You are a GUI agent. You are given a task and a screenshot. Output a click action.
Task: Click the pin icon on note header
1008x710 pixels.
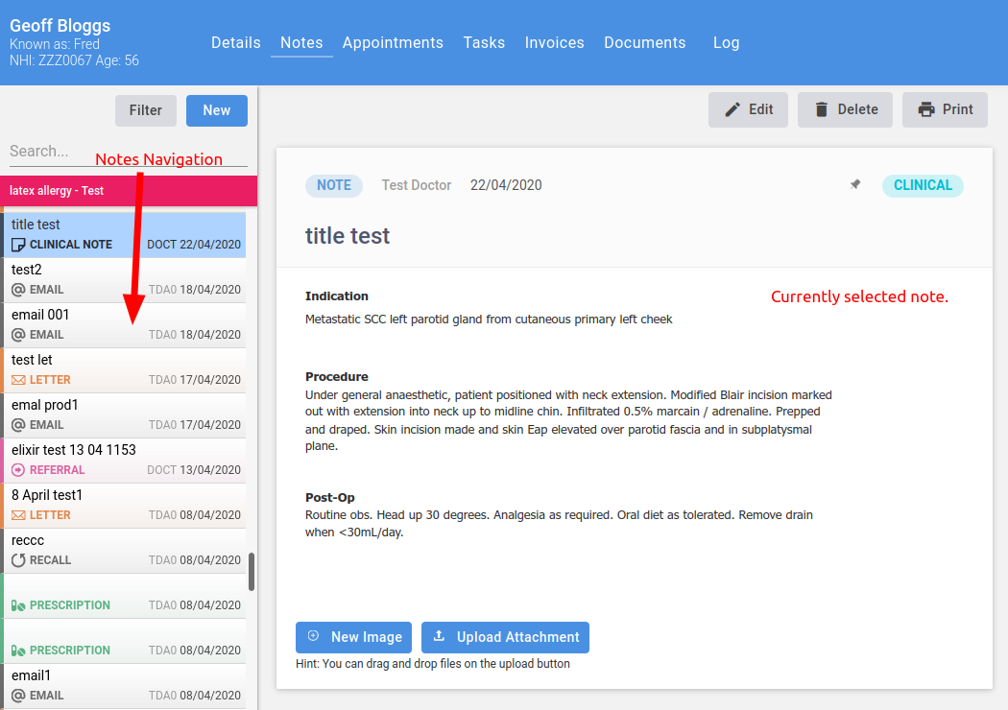pyautogui.click(x=855, y=185)
